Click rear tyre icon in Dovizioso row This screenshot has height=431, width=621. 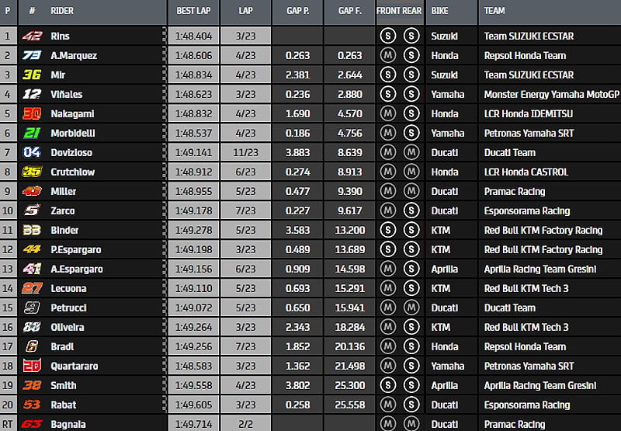coord(411,152)
